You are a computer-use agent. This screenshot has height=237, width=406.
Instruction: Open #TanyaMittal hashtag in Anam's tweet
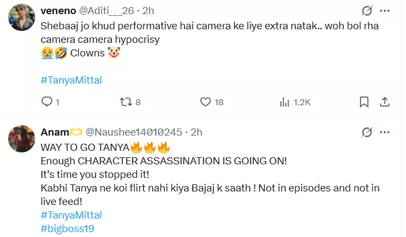71,215
